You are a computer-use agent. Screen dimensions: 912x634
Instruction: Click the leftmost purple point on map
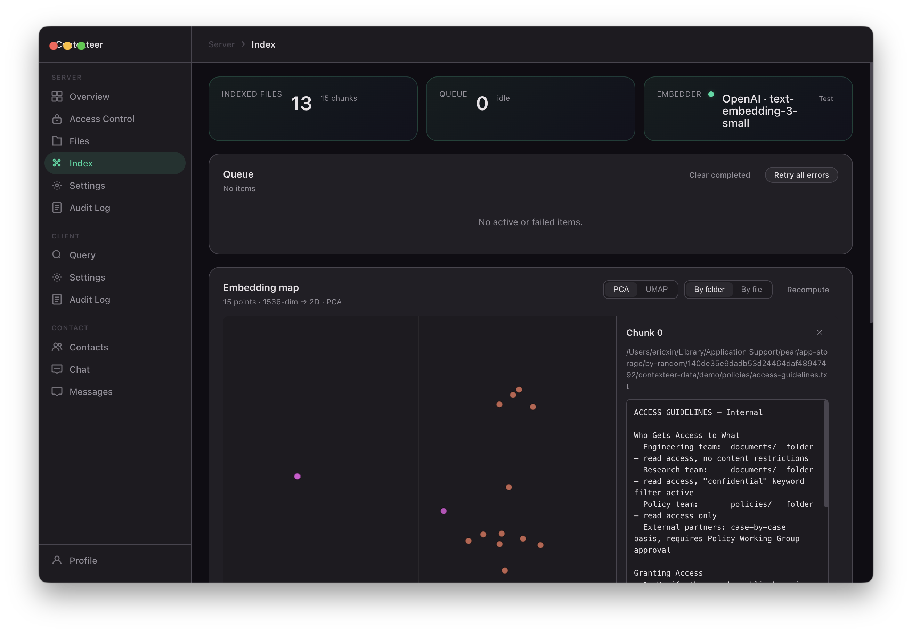coord(297,476)
